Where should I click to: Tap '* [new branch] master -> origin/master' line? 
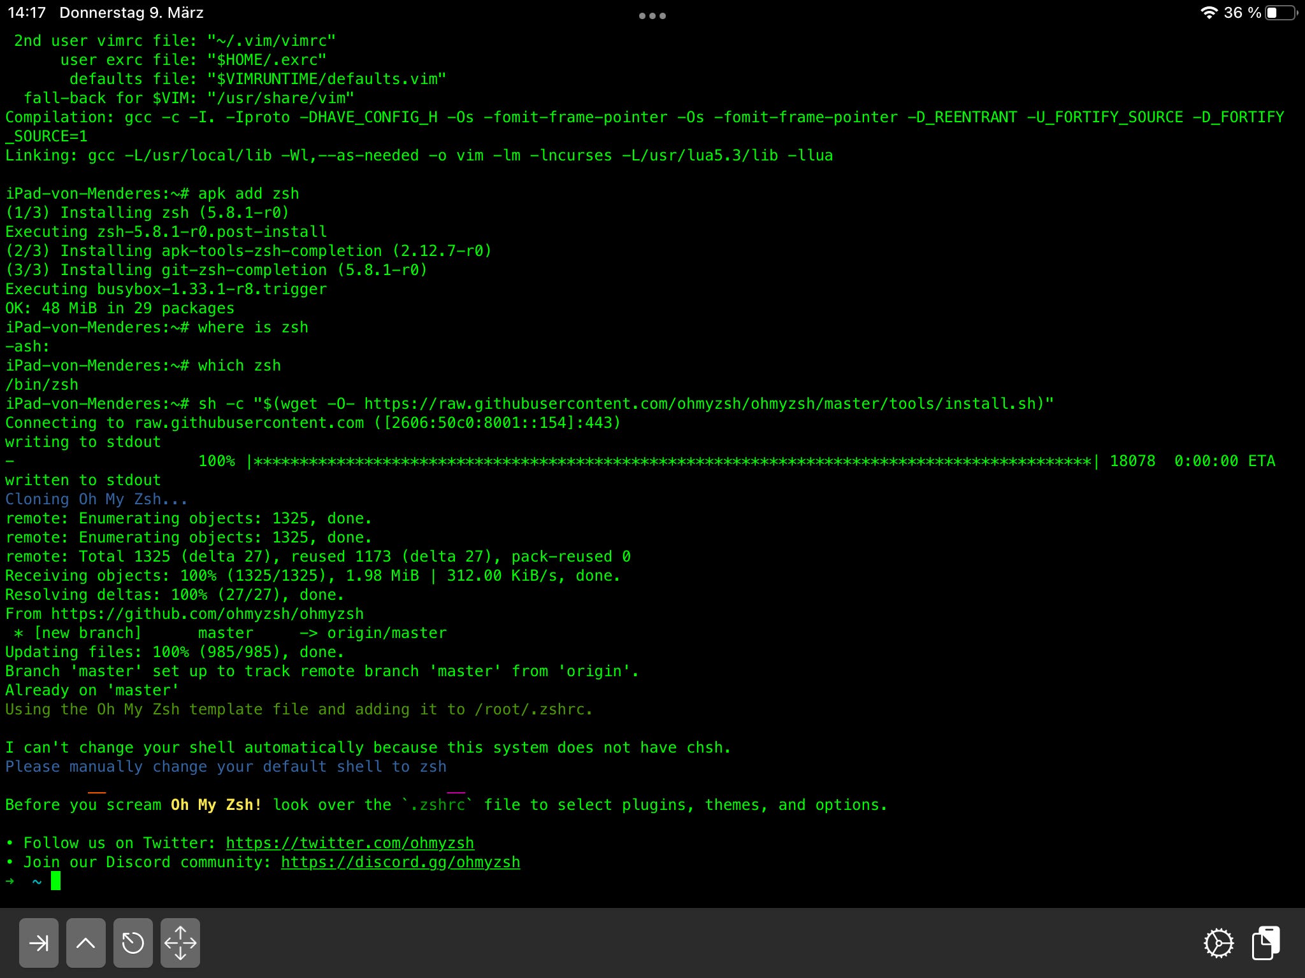coord(231,633)
